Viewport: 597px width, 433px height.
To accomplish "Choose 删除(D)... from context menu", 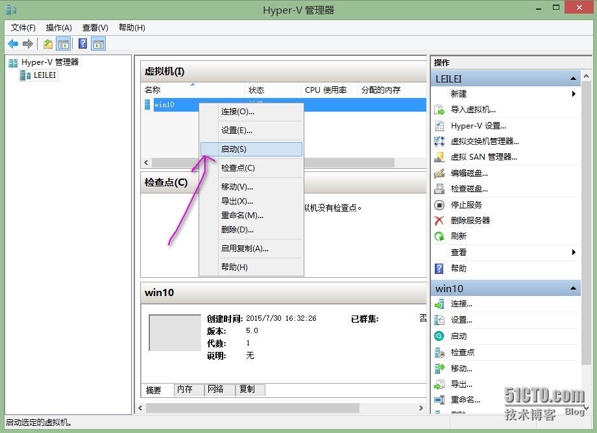I will pyautogui.click(x=251, y=230).
